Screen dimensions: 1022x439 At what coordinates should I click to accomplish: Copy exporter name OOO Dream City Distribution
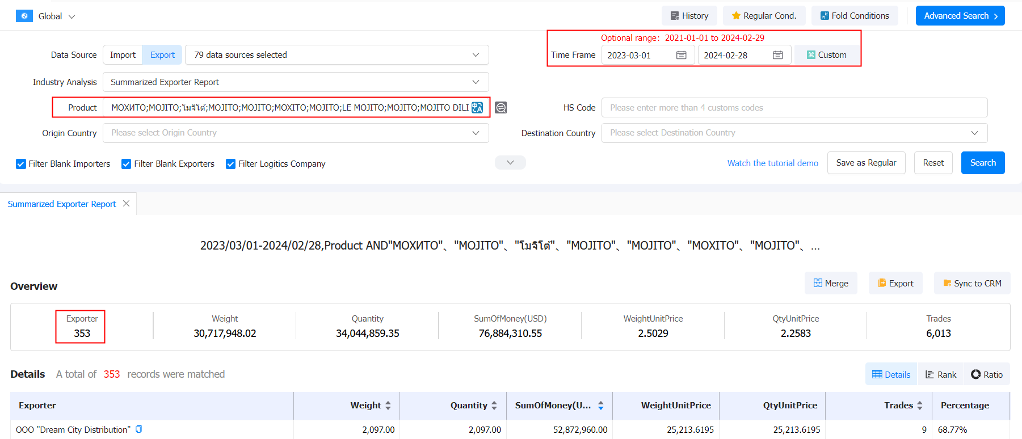coord(139,429)
